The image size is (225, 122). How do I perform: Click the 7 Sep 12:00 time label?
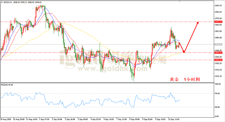[122, 119]
